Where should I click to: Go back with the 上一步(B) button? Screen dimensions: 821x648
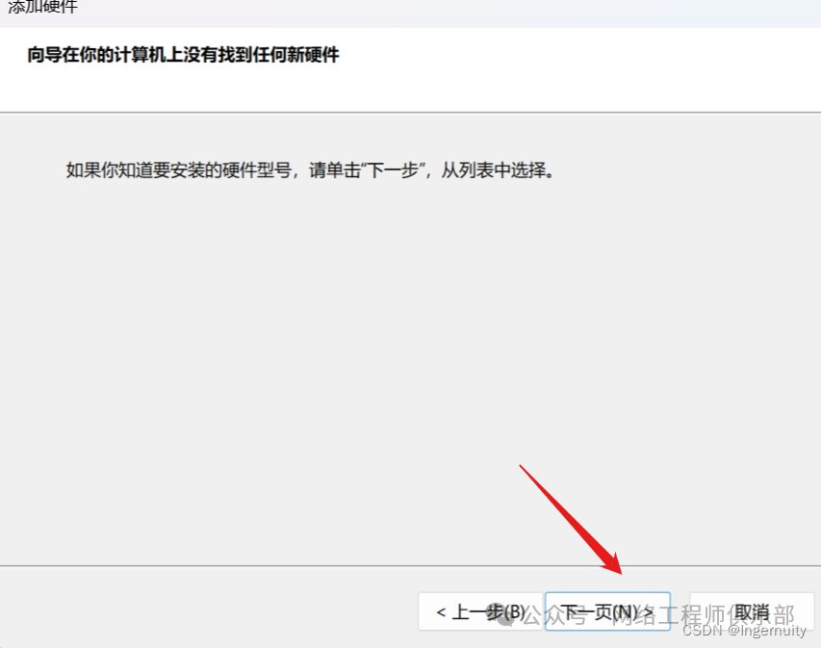480,611
